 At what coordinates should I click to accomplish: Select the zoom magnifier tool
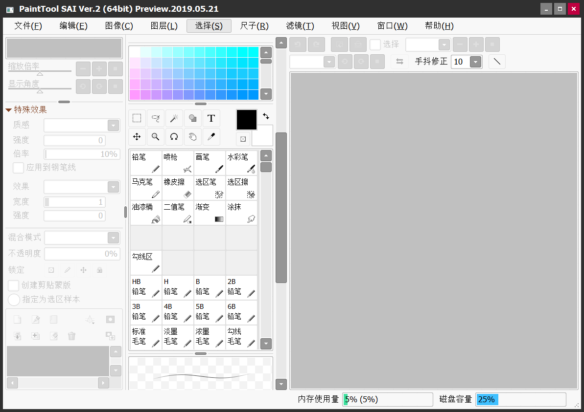[x=156, y=137]
